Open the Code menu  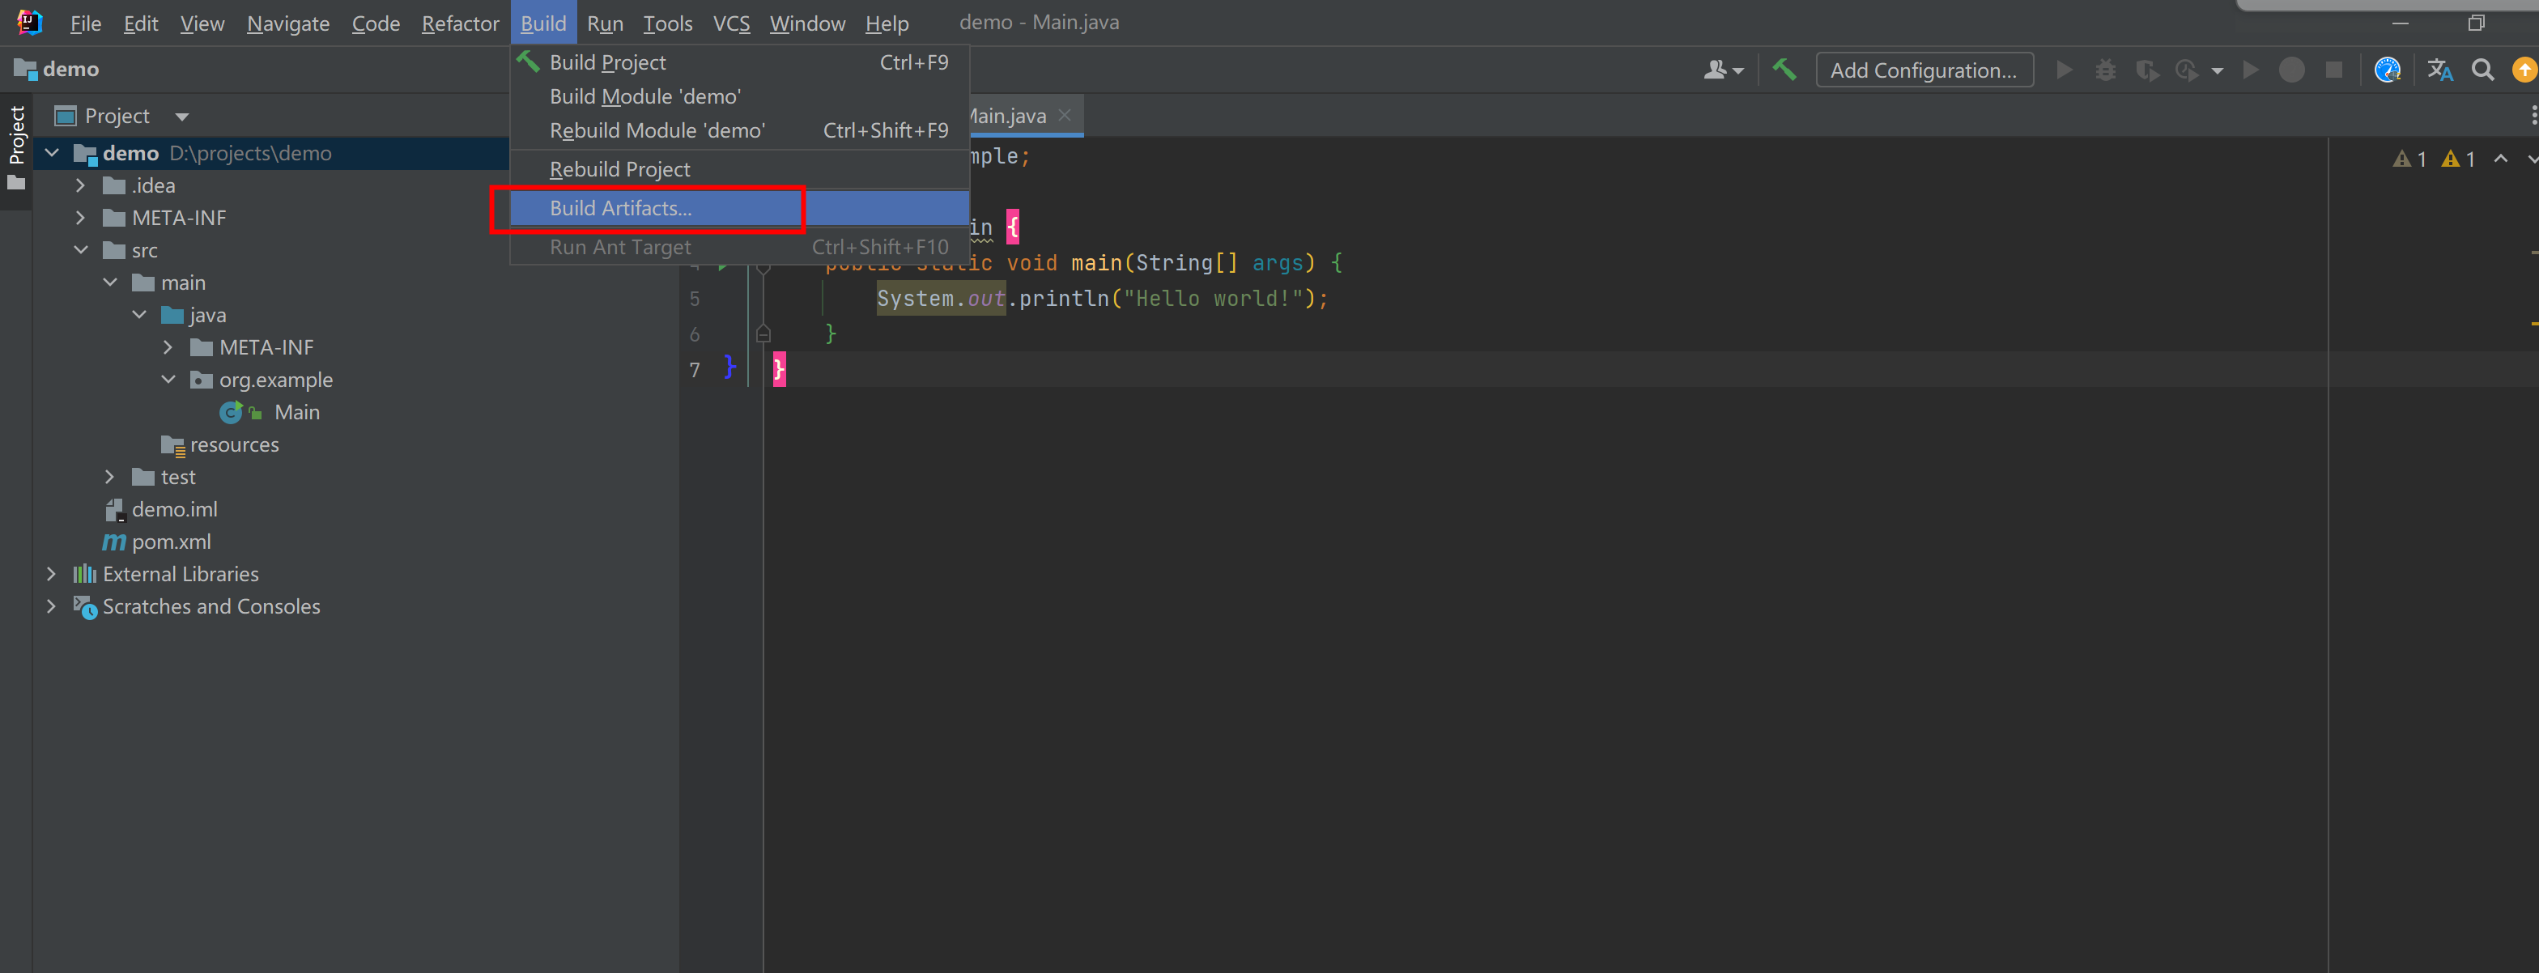[x=376, y=23]
